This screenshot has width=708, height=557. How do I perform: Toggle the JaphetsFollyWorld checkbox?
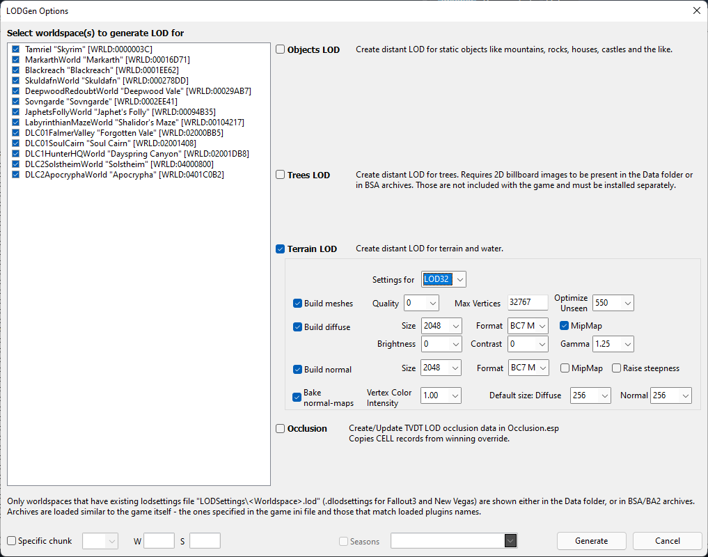16,112
